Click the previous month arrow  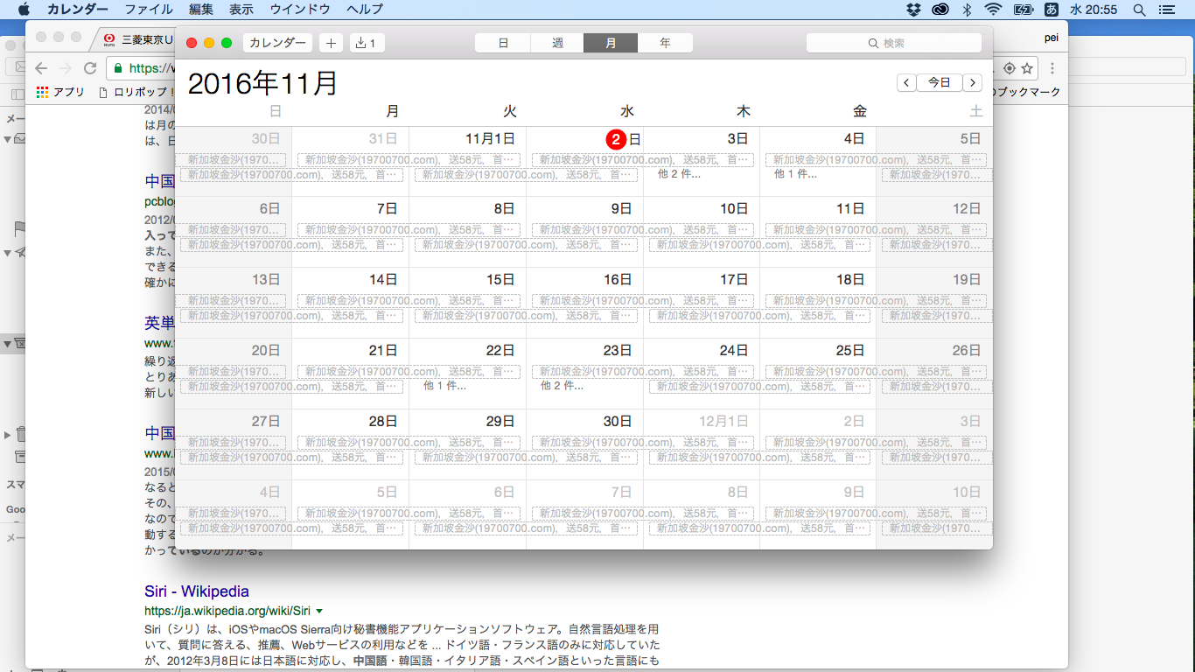pyautogui.click(x=906, y=82)
